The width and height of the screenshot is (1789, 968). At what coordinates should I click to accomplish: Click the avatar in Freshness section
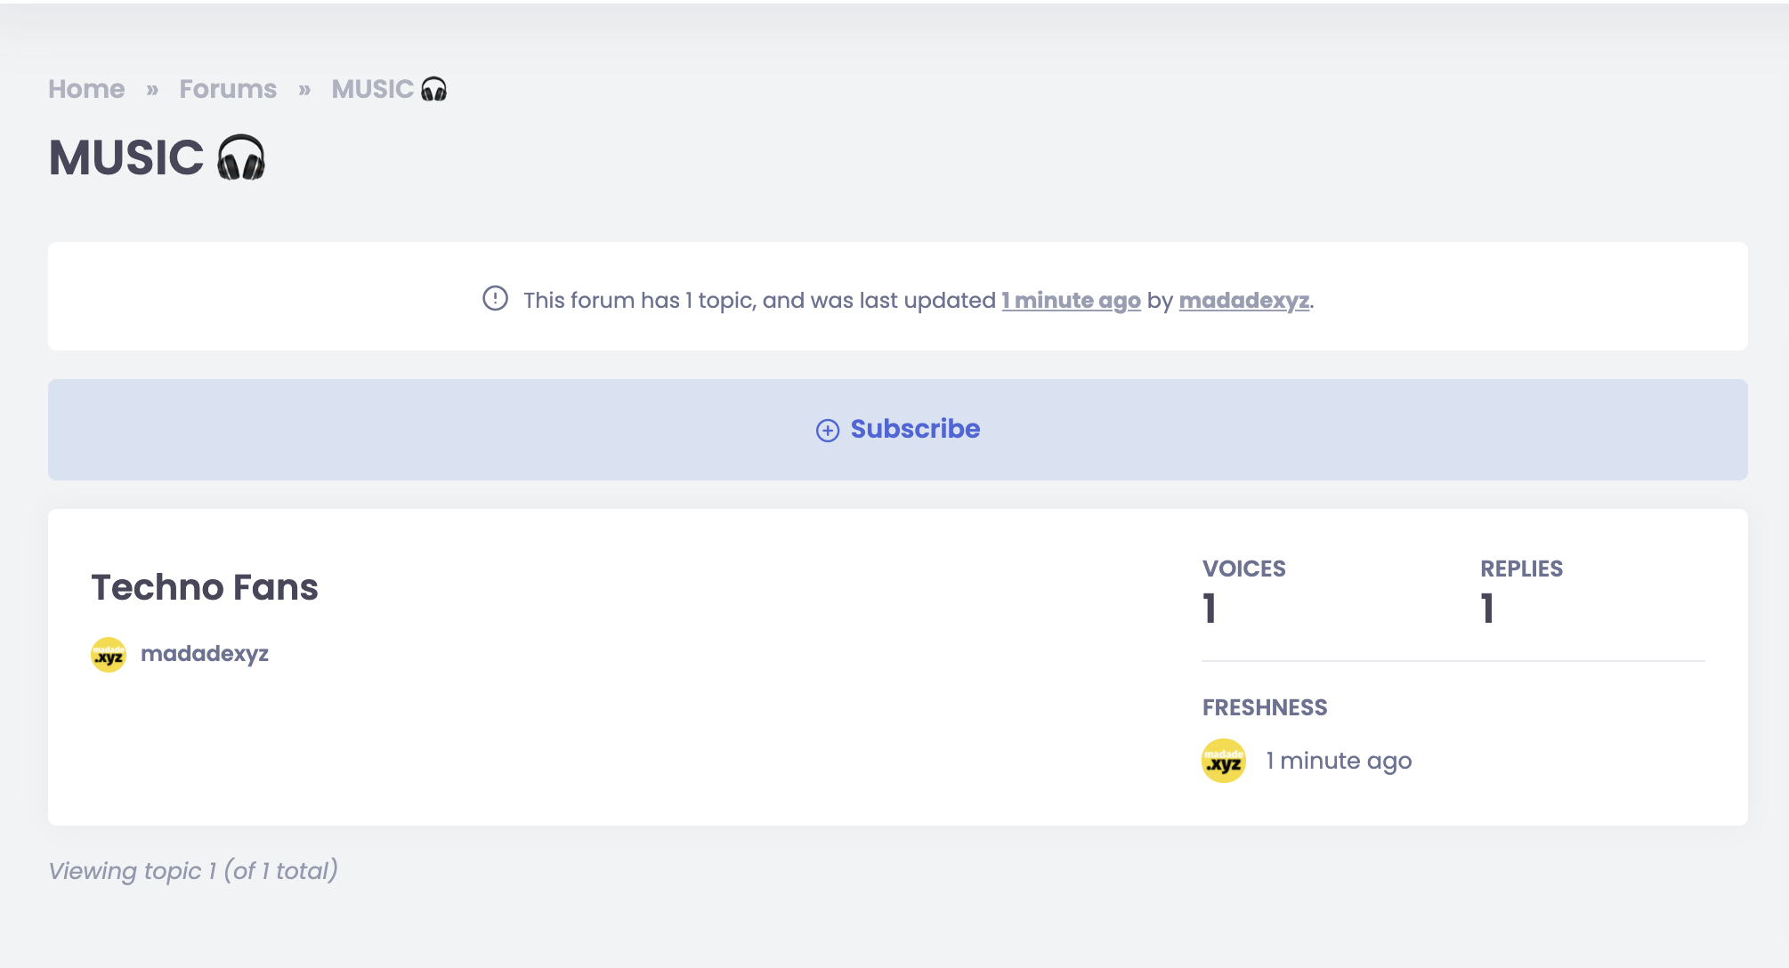point(1224,761)
